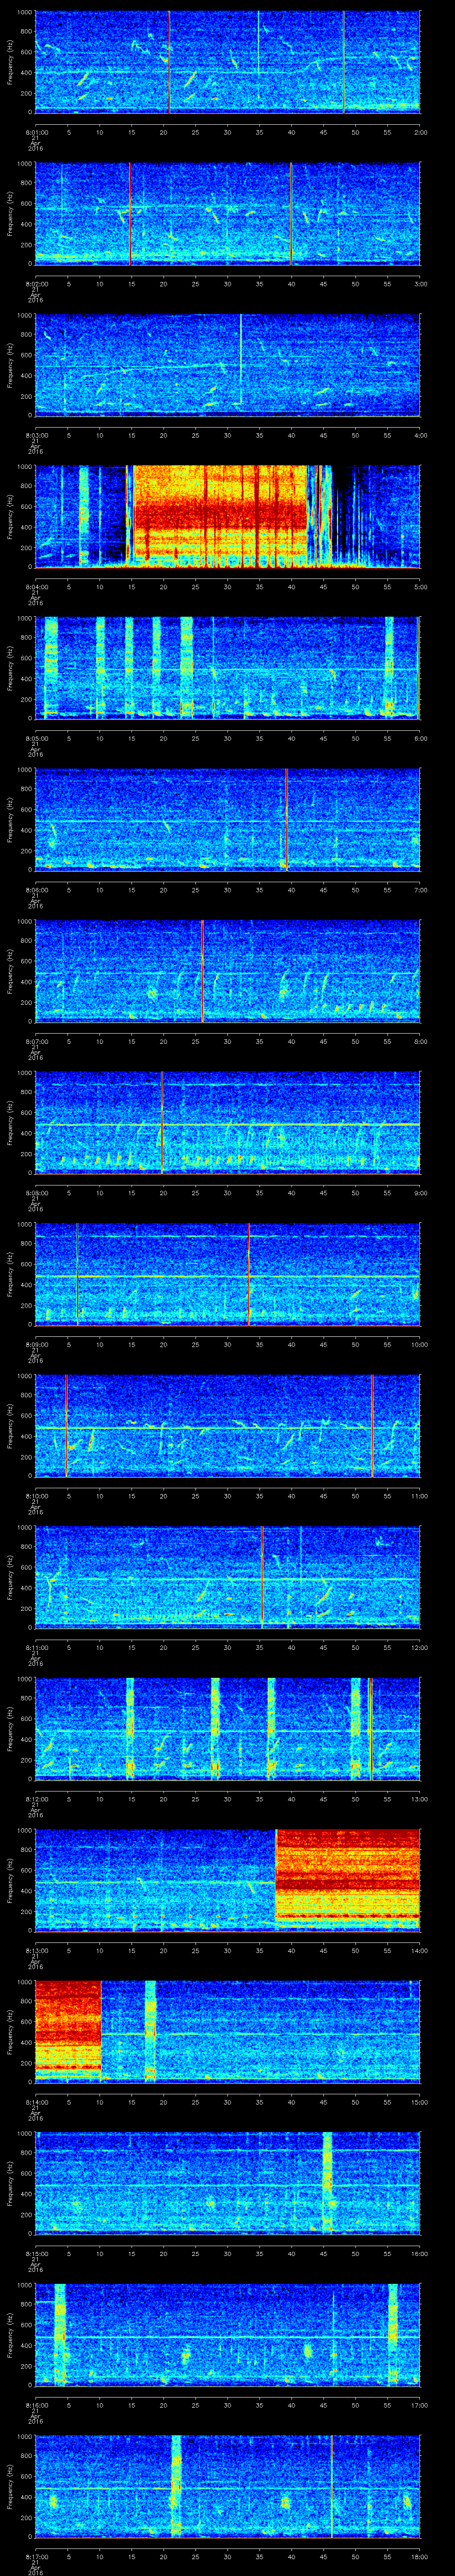Open the spectrogram panel starting at 8:16:00
455x2576 pixels.
(227, 2334)
